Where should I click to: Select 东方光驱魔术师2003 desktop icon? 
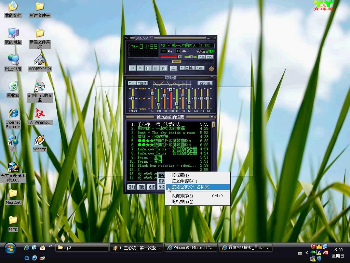13,172
